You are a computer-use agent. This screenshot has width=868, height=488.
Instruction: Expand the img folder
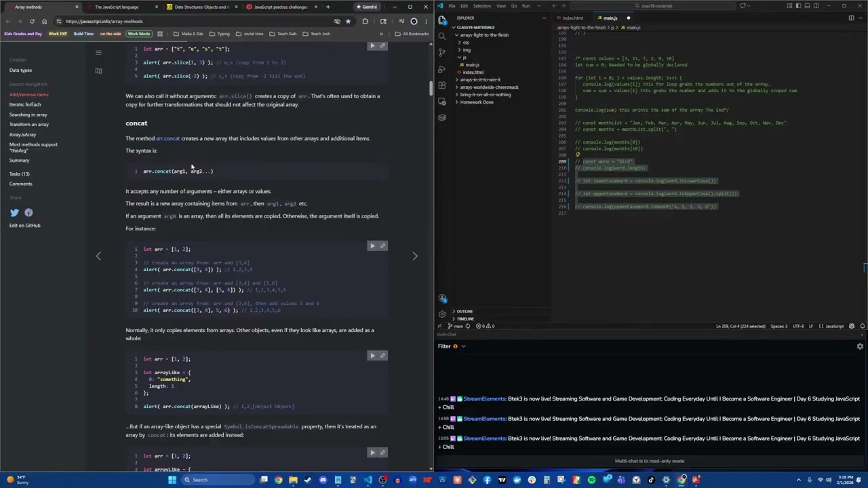click(466, 49)
